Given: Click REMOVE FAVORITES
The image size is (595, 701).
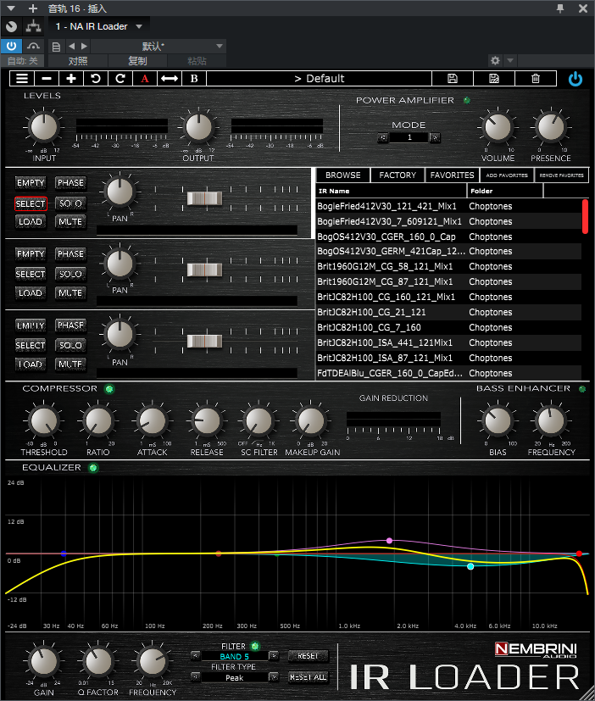Looking at the screenshot, I should pyautogui.click(x=561, y=175).
